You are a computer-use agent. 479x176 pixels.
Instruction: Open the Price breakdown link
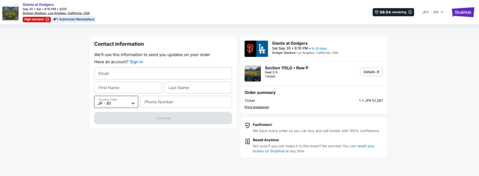coord(257,107)
